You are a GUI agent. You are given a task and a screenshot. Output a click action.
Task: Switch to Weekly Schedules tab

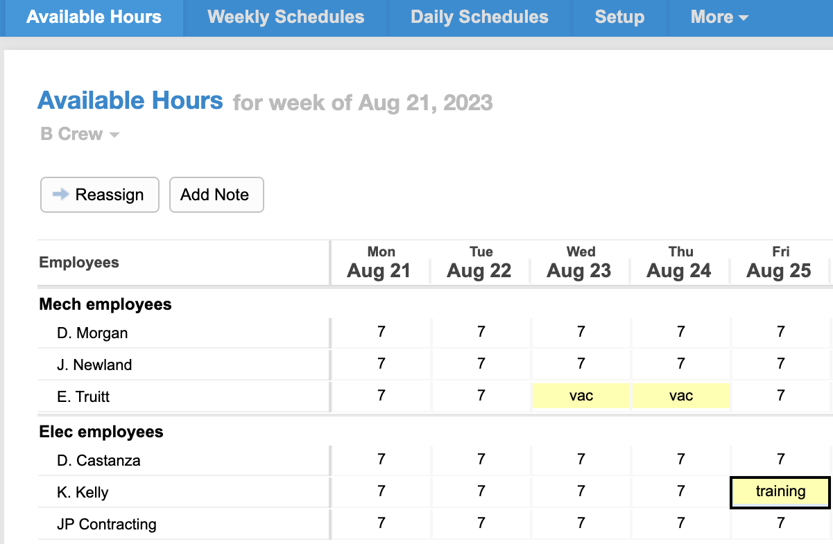pyautogui.click(x=286, y=17)
